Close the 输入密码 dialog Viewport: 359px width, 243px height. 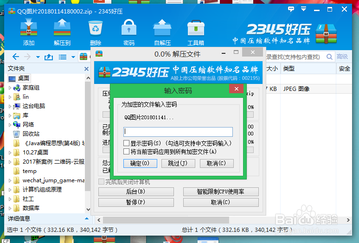point(237,89)
